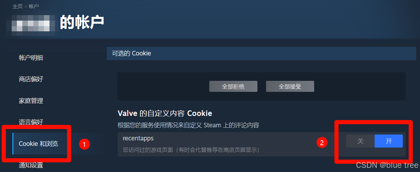Choose 语言偏好 from the sidebar
Image resolution: width=420 pixels, height=172 pixels.
(x=31, y=122)
